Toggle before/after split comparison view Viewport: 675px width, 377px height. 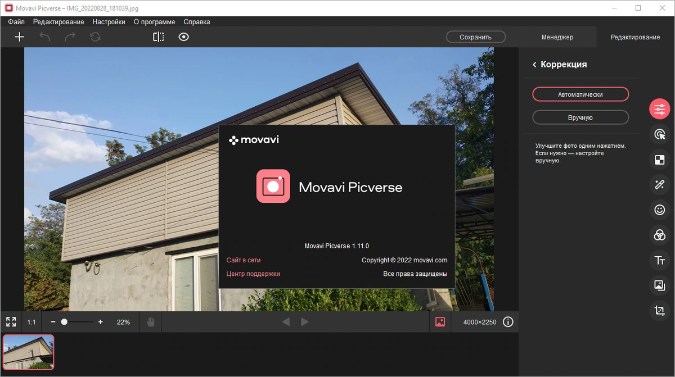tap(159, 37)
